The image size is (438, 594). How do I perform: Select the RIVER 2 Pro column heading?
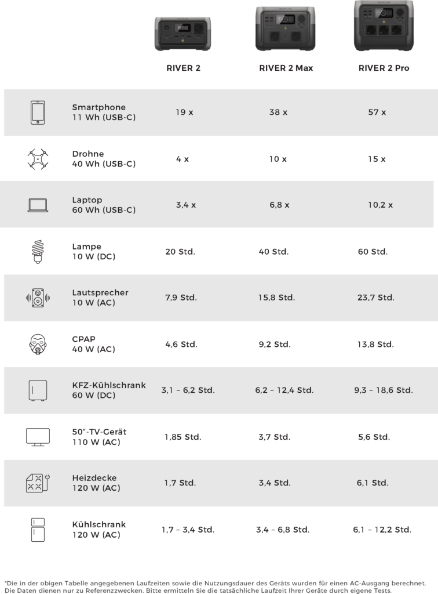pyautogui.click(x=384, y=68)
